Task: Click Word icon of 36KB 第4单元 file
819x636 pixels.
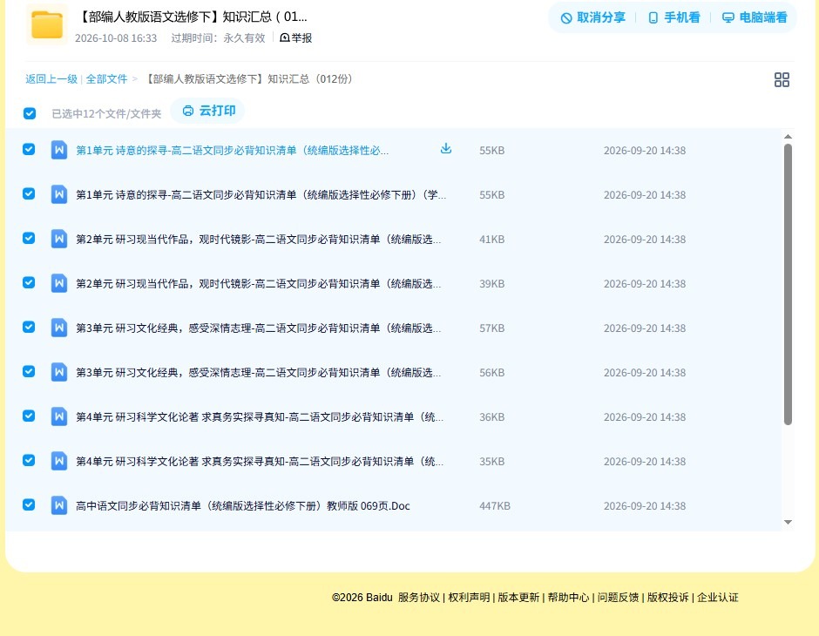Action: point(59,416)
